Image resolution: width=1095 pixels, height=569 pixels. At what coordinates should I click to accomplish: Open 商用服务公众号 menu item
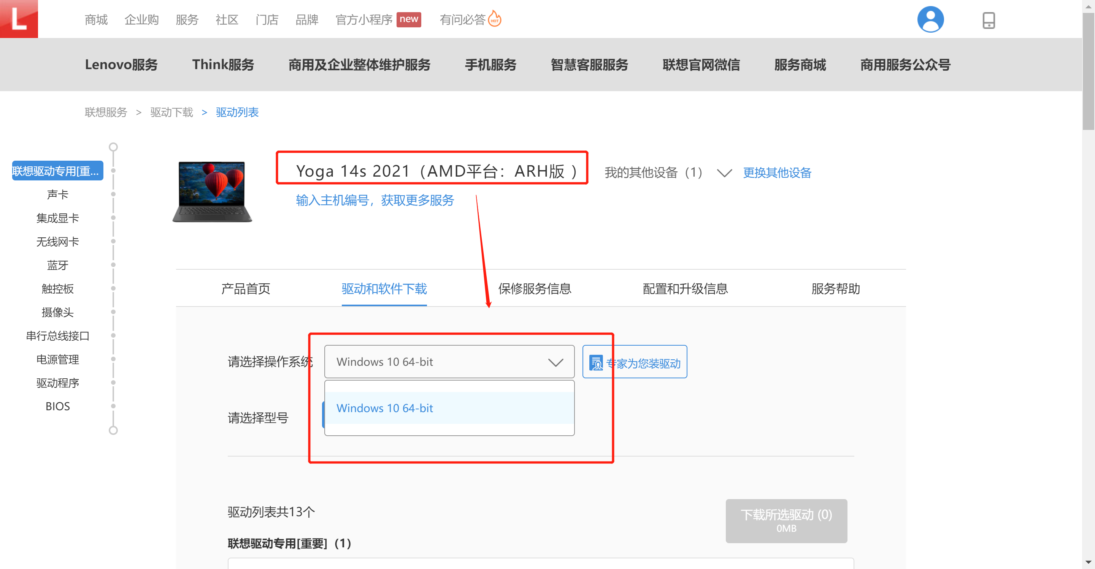(x=905, y=65)
